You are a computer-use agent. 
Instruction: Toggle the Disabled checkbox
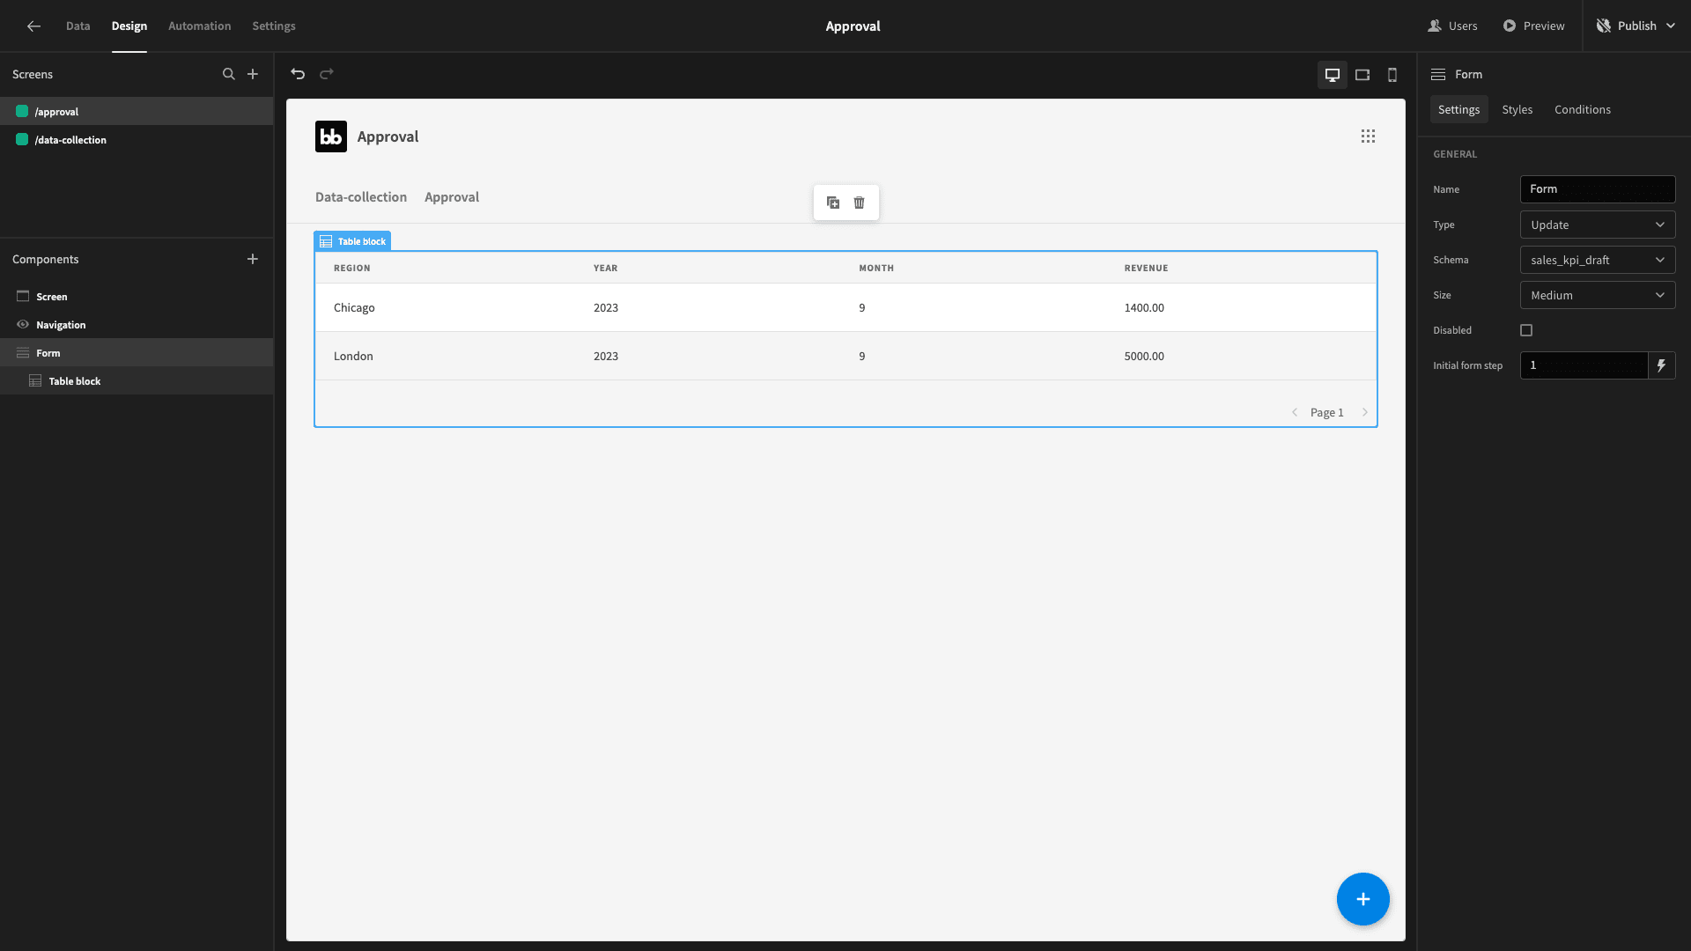tap(1526, 330)
